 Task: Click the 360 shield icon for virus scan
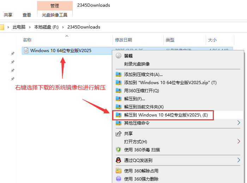click(119, 150)
